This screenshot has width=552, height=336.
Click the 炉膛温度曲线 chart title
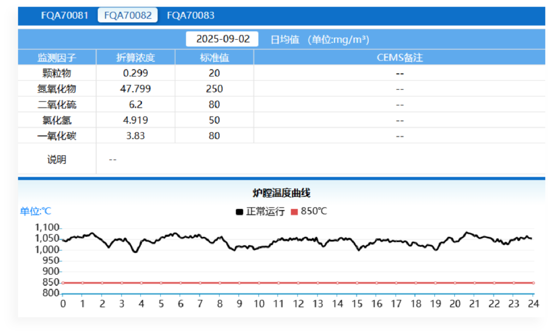pyautogui.click(x=282, y=193)
